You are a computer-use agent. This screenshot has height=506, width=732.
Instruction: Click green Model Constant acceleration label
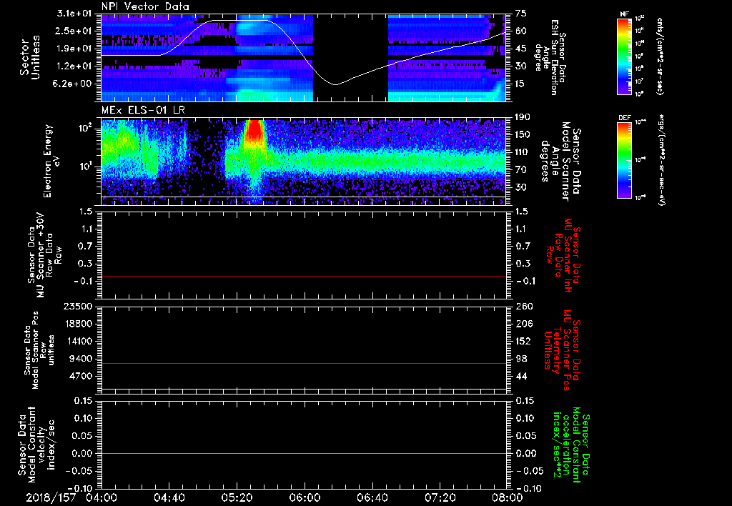coord(571,445)
